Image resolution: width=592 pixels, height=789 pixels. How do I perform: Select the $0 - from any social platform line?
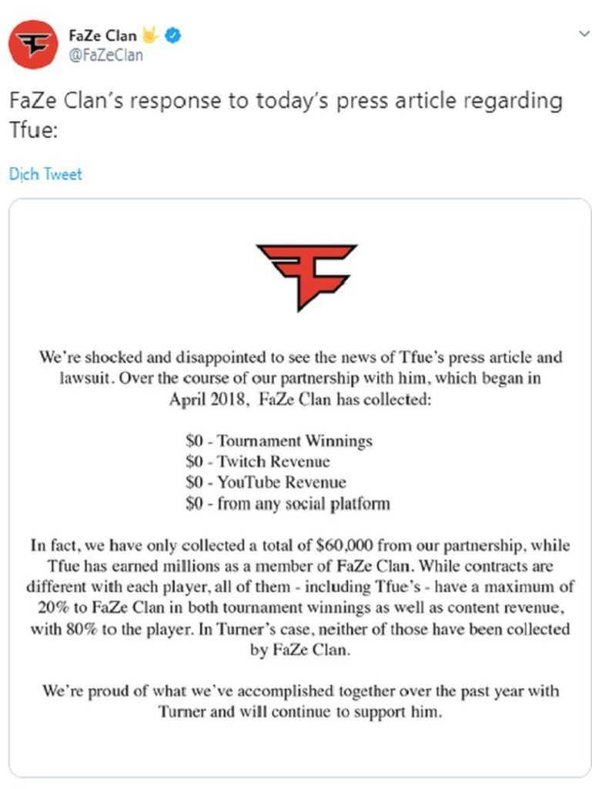[287, 503]
